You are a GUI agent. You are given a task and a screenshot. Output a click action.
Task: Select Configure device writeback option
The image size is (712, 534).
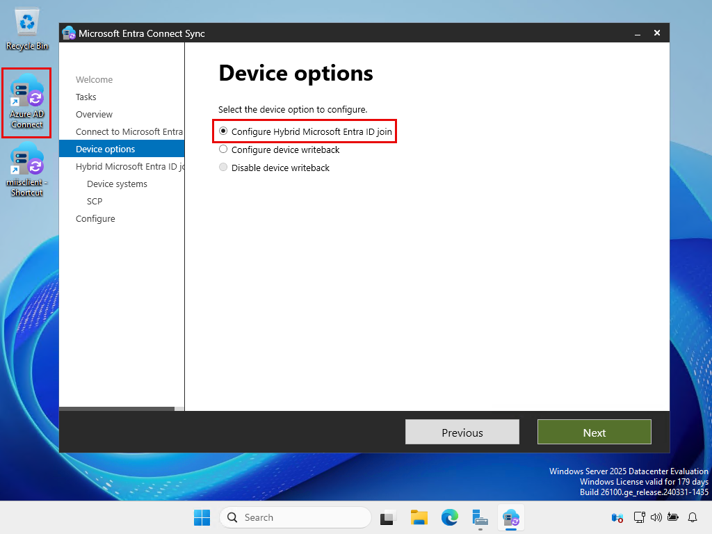[x=280, y=150]
